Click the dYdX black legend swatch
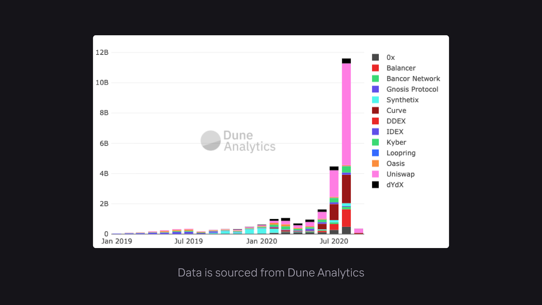 tap(375, 185)
